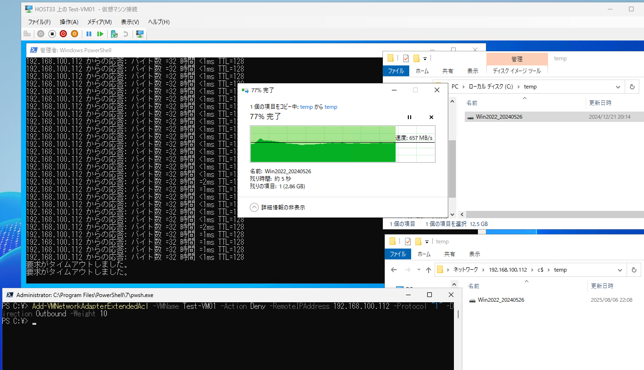The image size is (644, 370).
Task: Click the orange Save state icon
Action: point(74,34)
